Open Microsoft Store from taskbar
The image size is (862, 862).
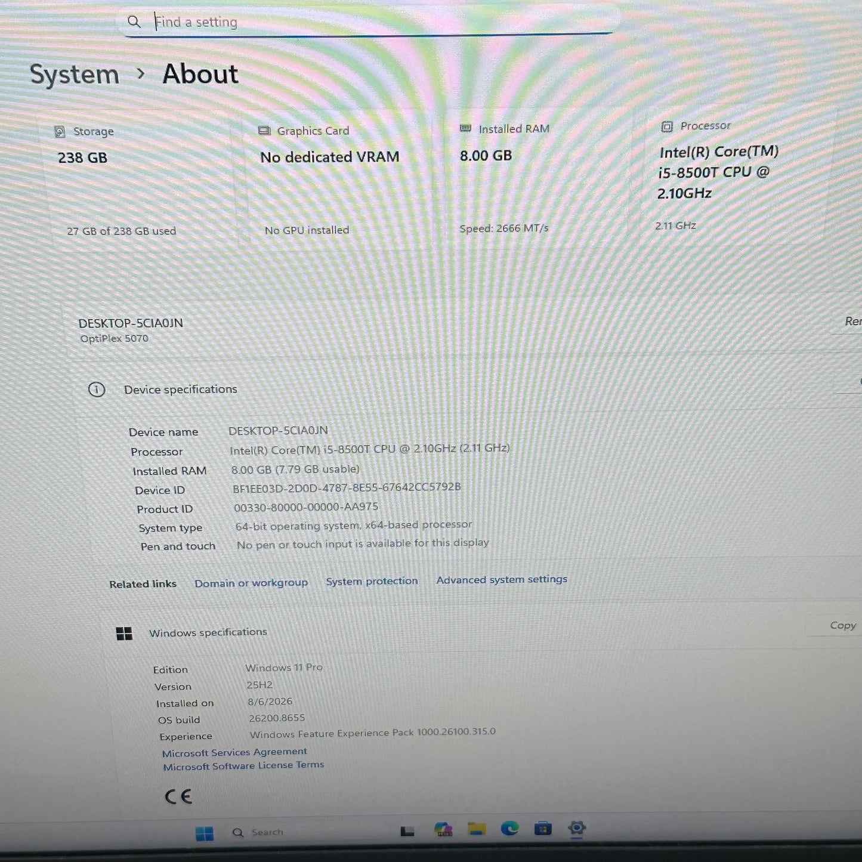click(x=543, y=828)
